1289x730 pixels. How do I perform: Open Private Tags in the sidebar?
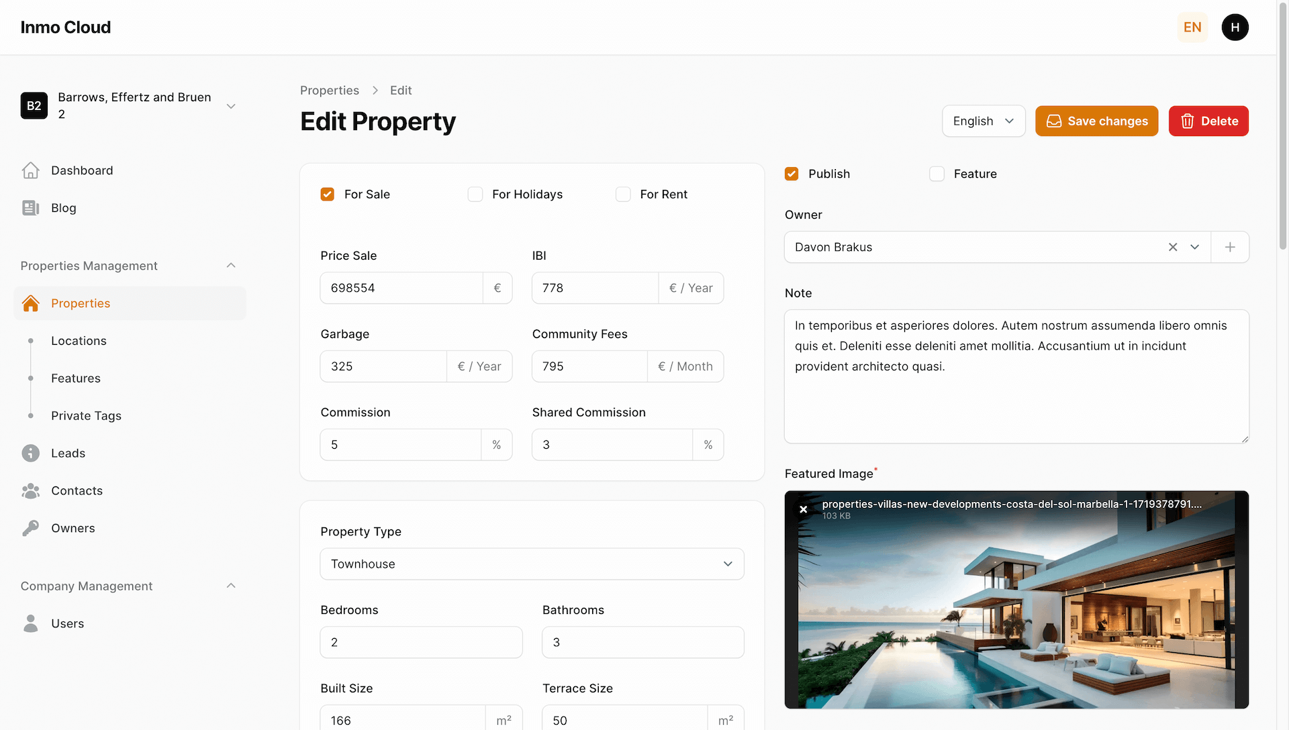click(x=86, y=416)
